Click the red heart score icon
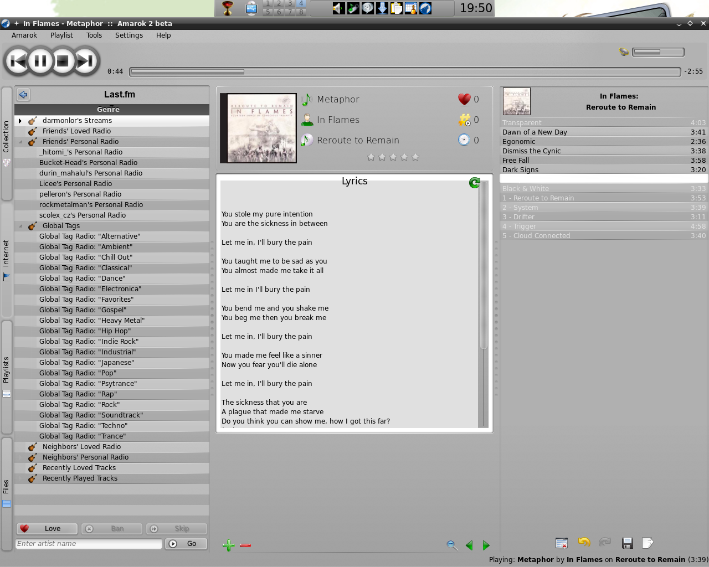The image size is (709, 567). tap(464, 99)
